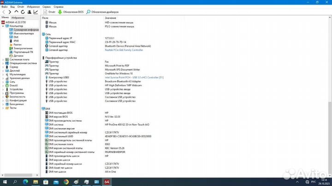Select Датчики tree item
The image size is (332, 186).
pyautogui.click(x=16, y=56)
